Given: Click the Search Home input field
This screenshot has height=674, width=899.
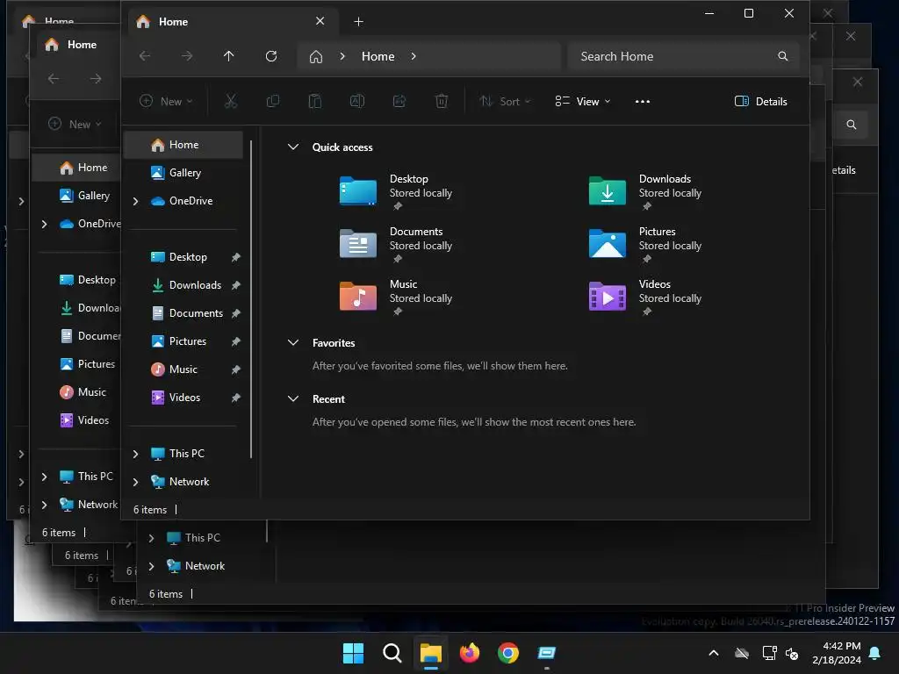Looking at the screenshot, I should (x=683, y=56).
